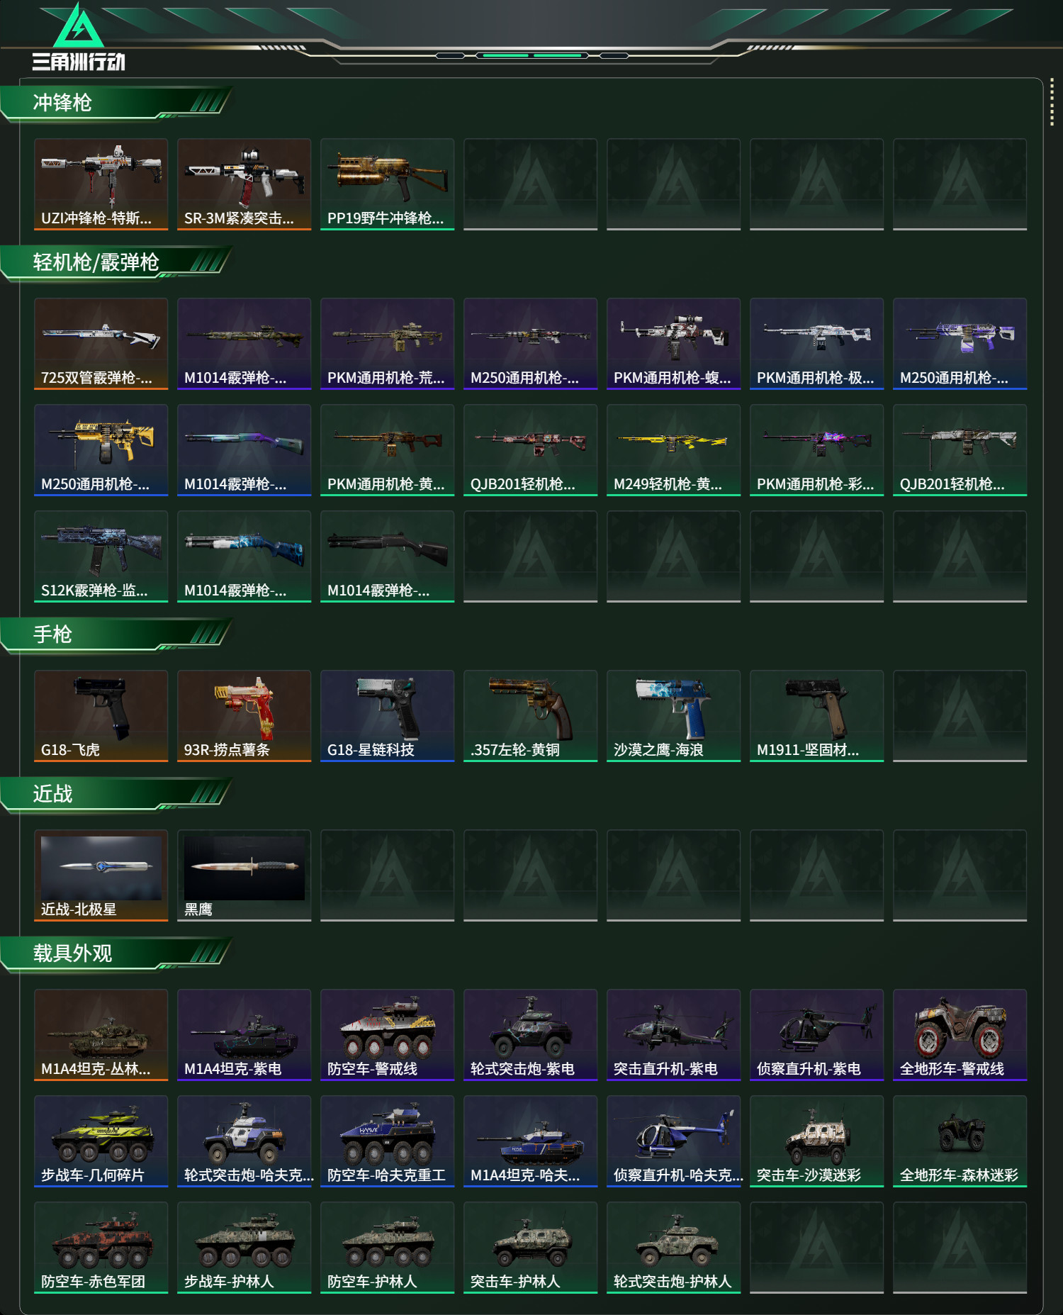Select the 沙漠之鹰-海浪 pistol skin
Image resolution: width=1063 pixels, height=1315 pixels.
click(674, 716)
